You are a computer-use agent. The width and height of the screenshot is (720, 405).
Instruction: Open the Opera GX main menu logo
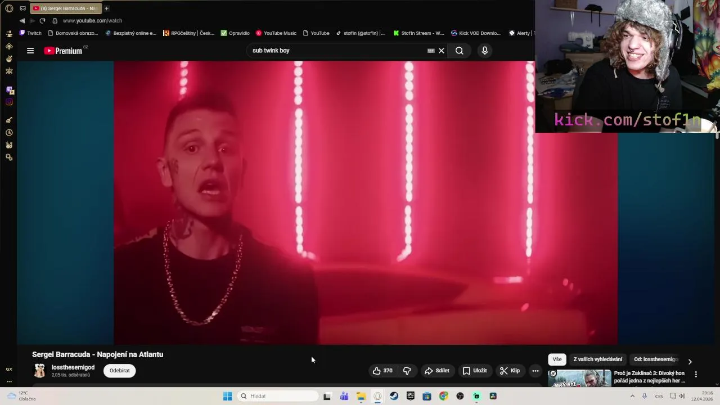pyautogui.click(x=9, y=8)
